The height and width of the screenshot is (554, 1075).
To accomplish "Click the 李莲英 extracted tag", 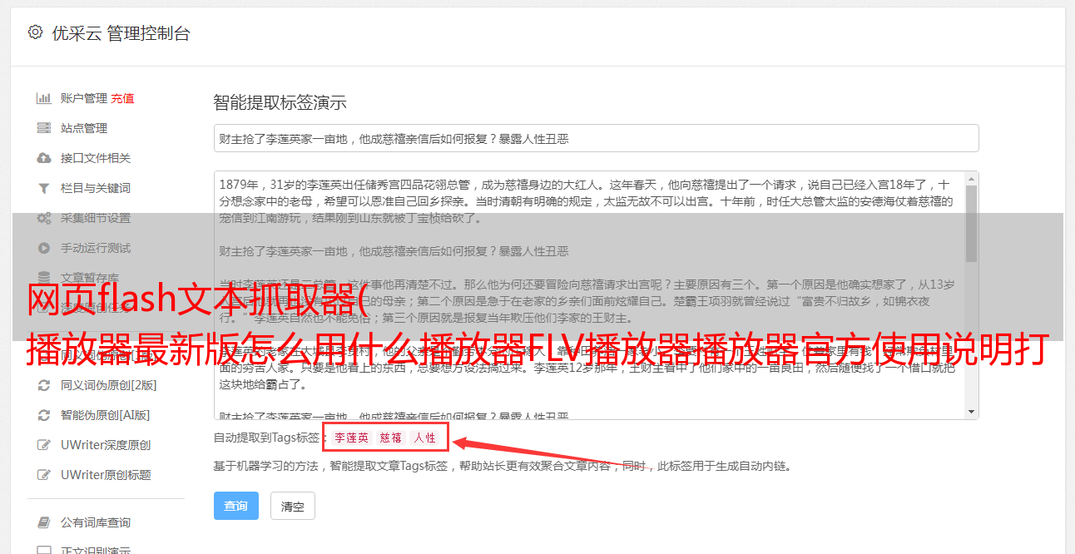I will tap(351, 438).
